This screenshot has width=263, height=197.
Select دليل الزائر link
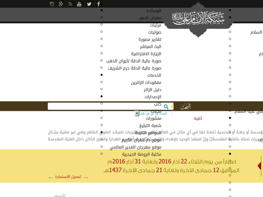(153, 90)
